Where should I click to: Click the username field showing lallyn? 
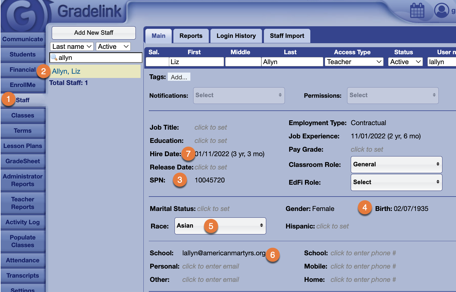(x=442, y=62)
